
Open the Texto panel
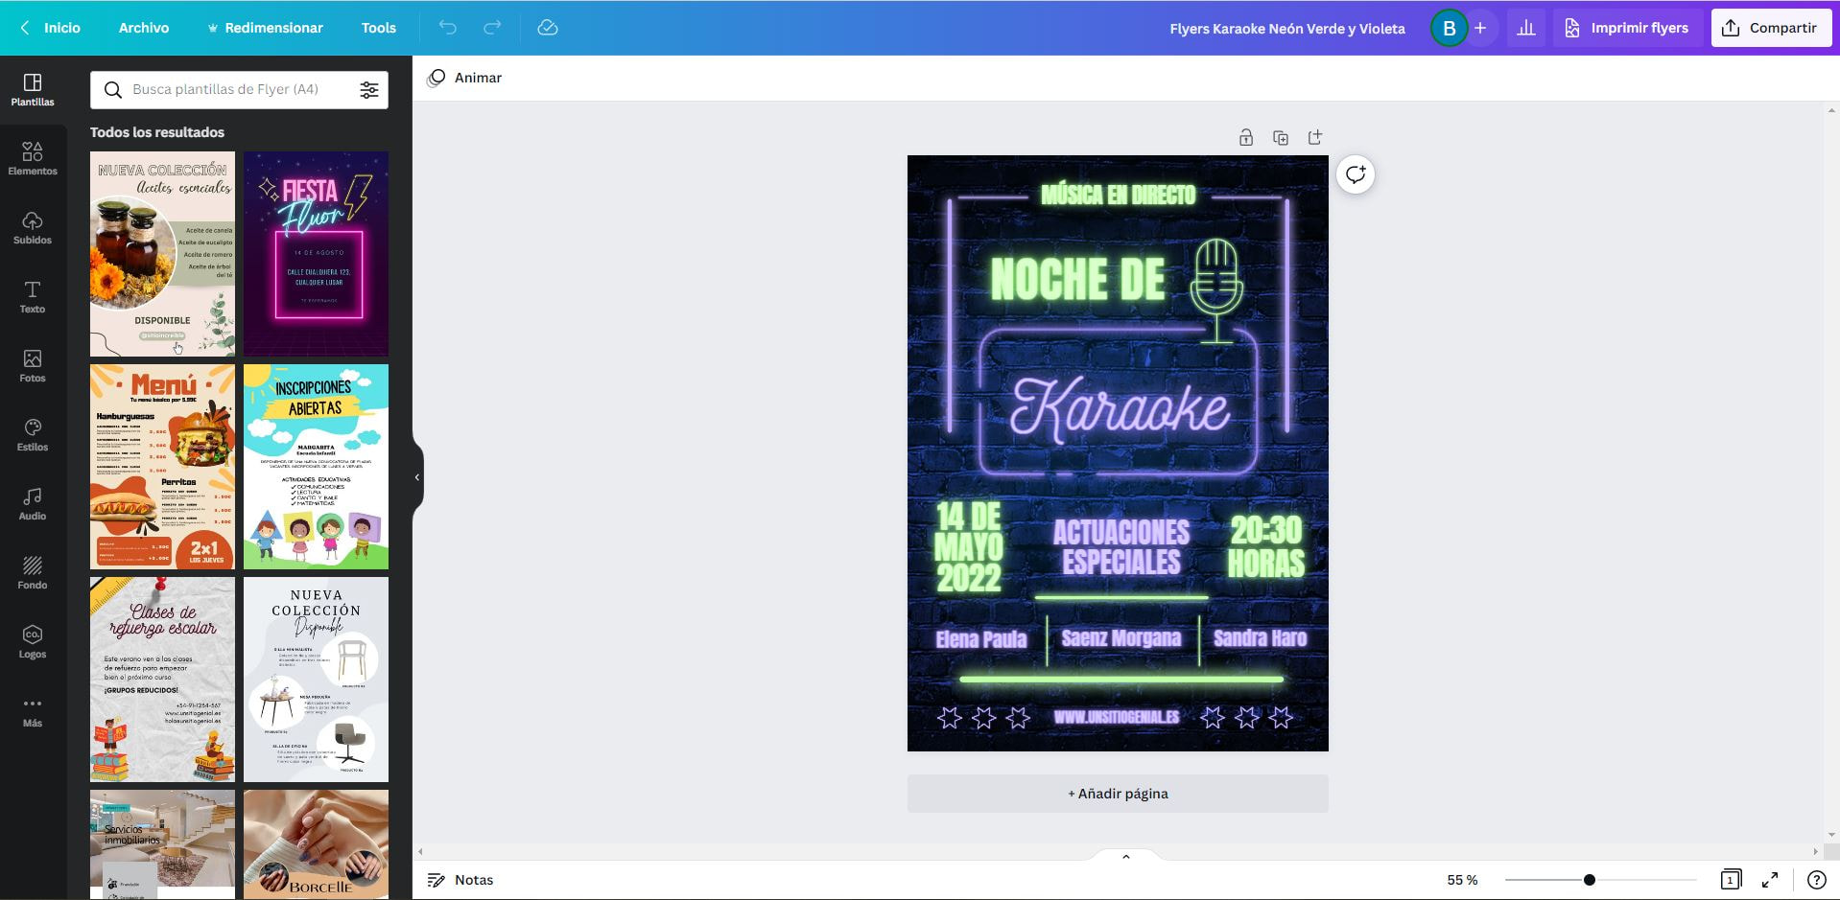point(32,296)
